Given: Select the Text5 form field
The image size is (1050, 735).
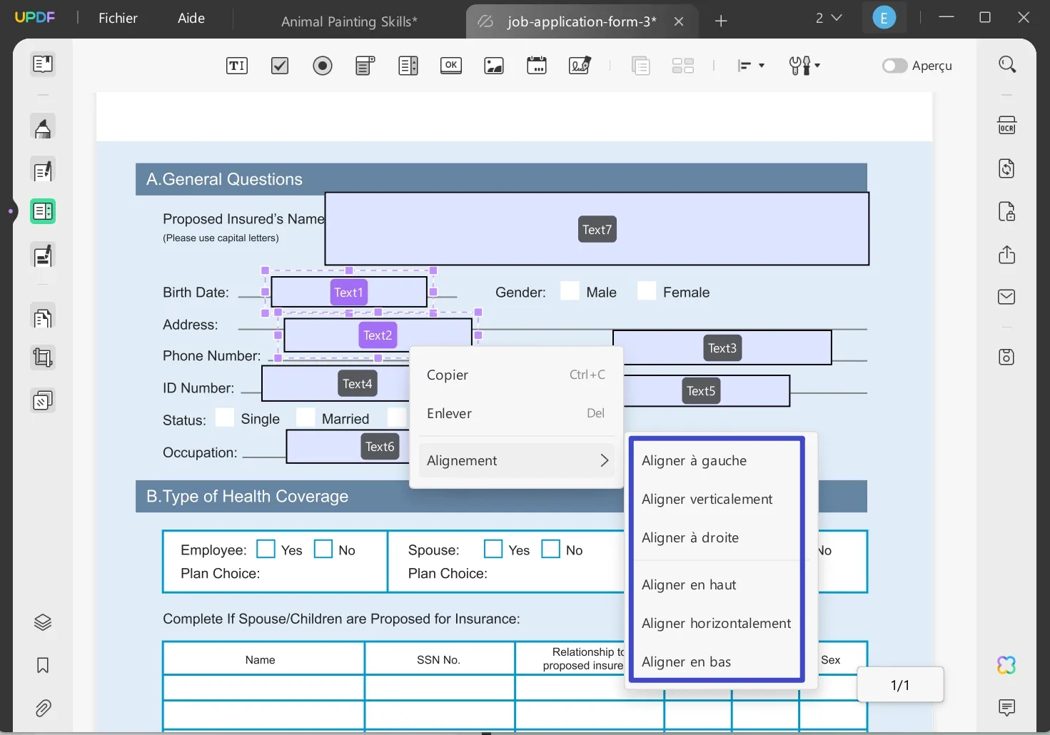Looking at the screenshot, I should click(706, 391).
